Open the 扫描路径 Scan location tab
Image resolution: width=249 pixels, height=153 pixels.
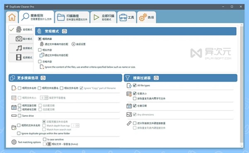[x=72, y=17]
